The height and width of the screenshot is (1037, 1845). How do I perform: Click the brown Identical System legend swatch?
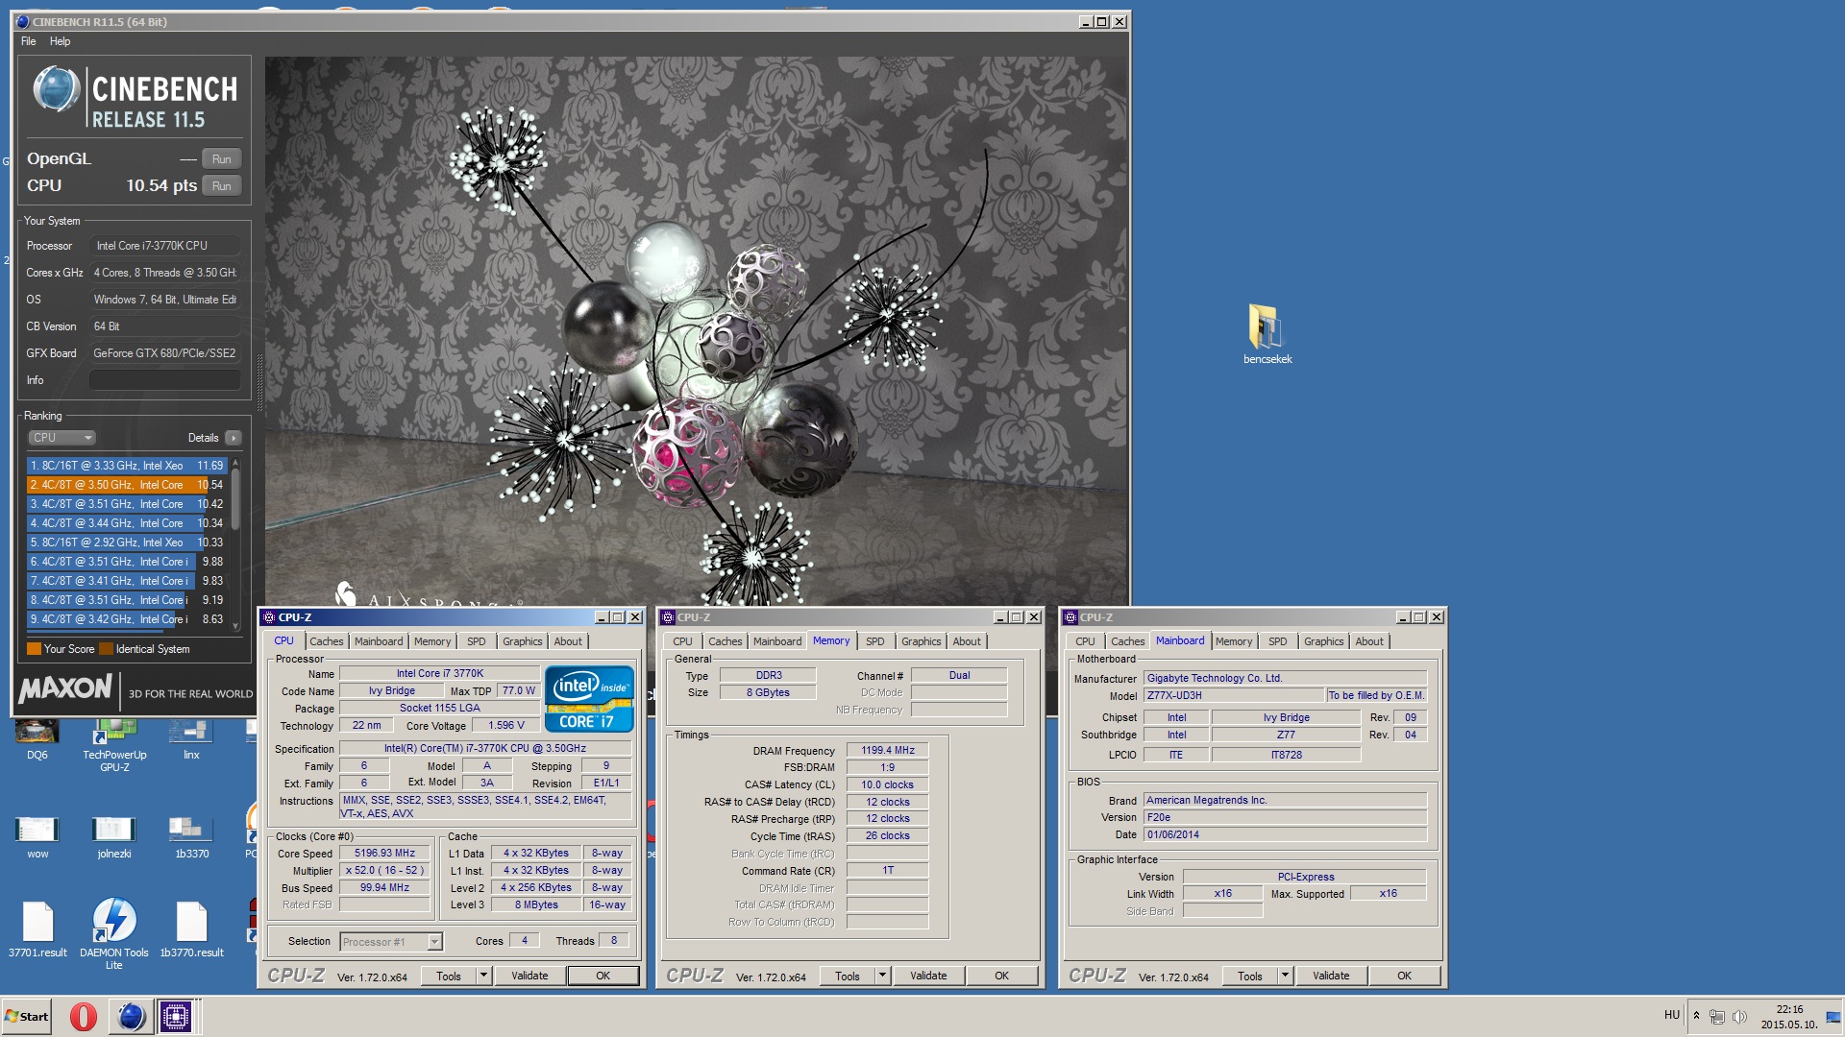(107, 649)
